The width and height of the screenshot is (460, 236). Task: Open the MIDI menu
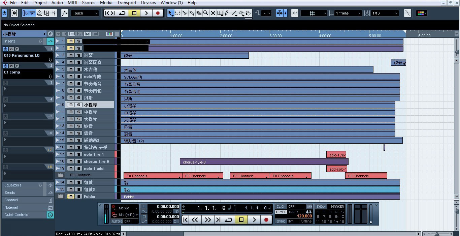[x=72, y=3]
